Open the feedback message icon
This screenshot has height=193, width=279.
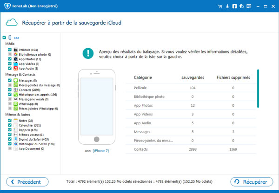[x=249, y=6]
